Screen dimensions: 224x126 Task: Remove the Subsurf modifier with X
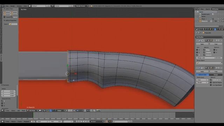[222, 68]
